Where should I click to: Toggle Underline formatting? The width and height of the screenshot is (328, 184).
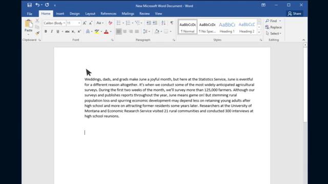point(58,32)
